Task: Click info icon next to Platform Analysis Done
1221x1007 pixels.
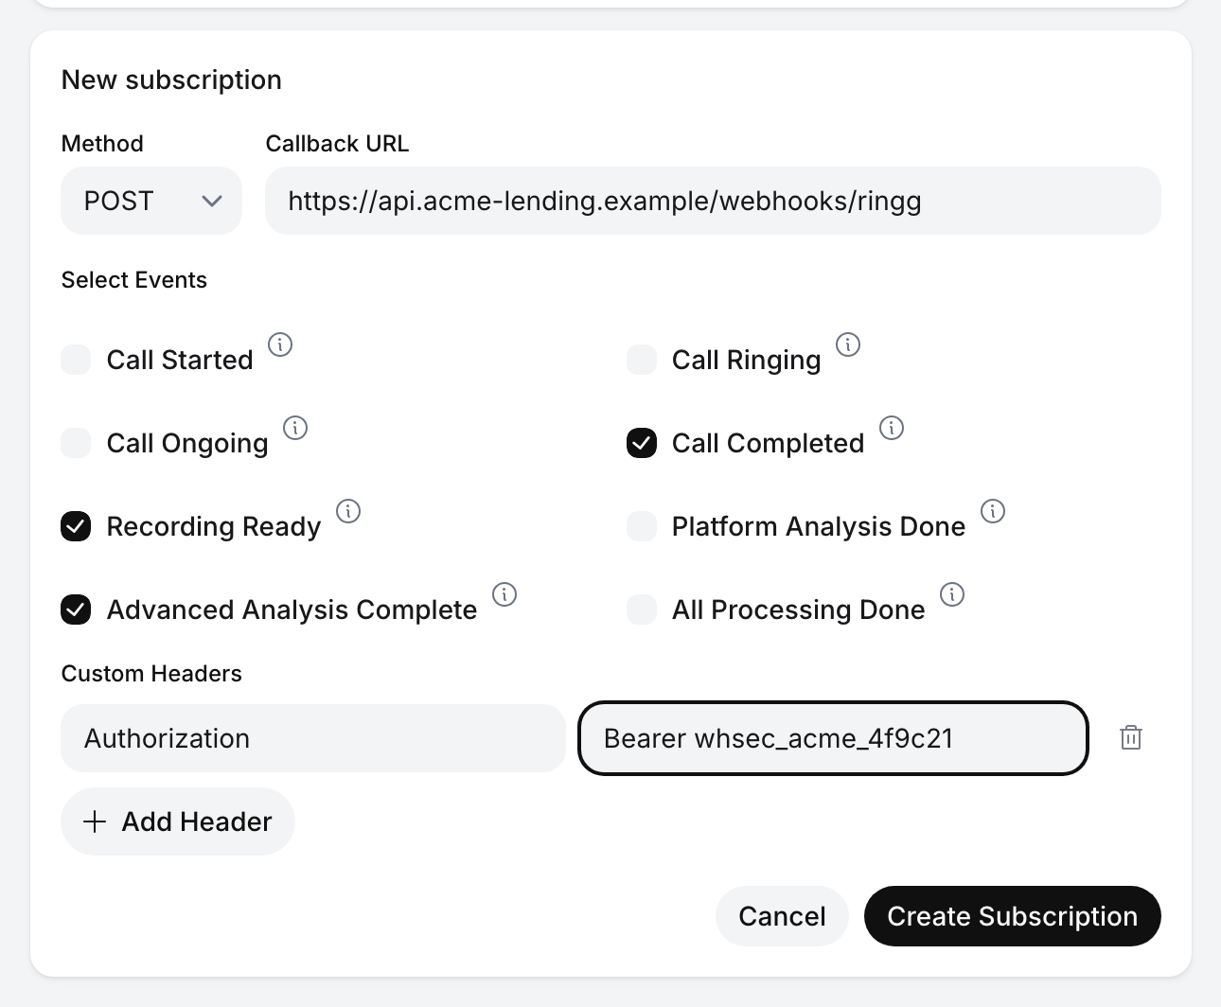Action: [x=993, y=511]
